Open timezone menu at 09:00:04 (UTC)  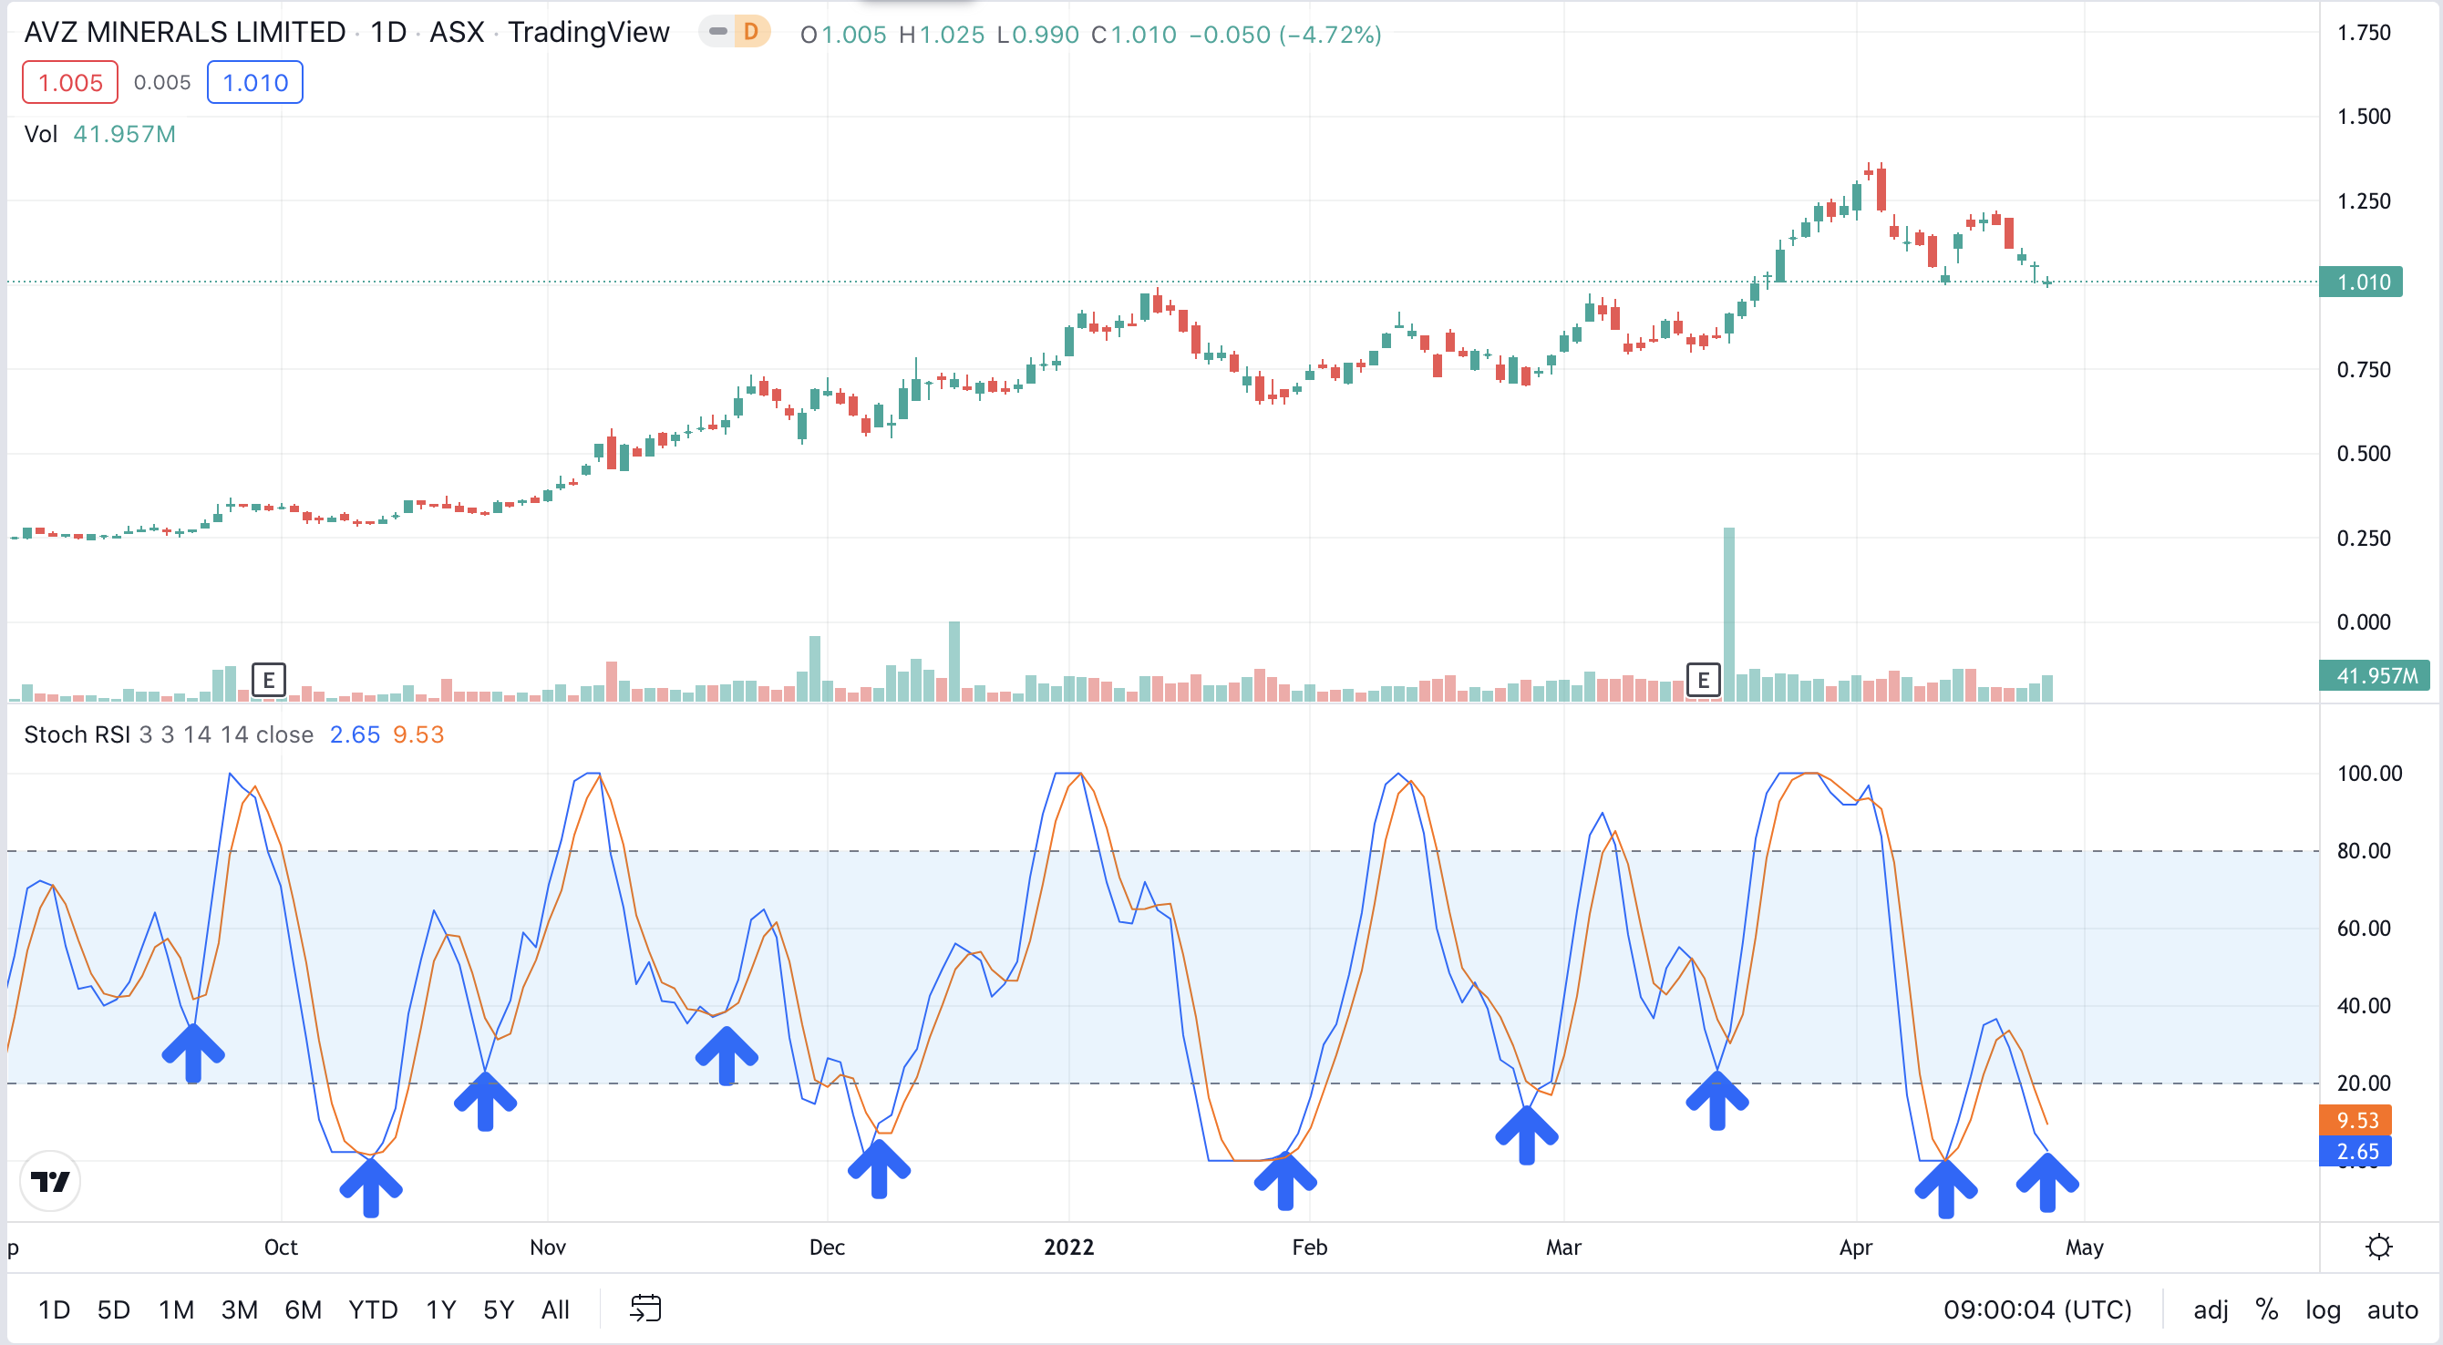click(x=2037, y=1309)
